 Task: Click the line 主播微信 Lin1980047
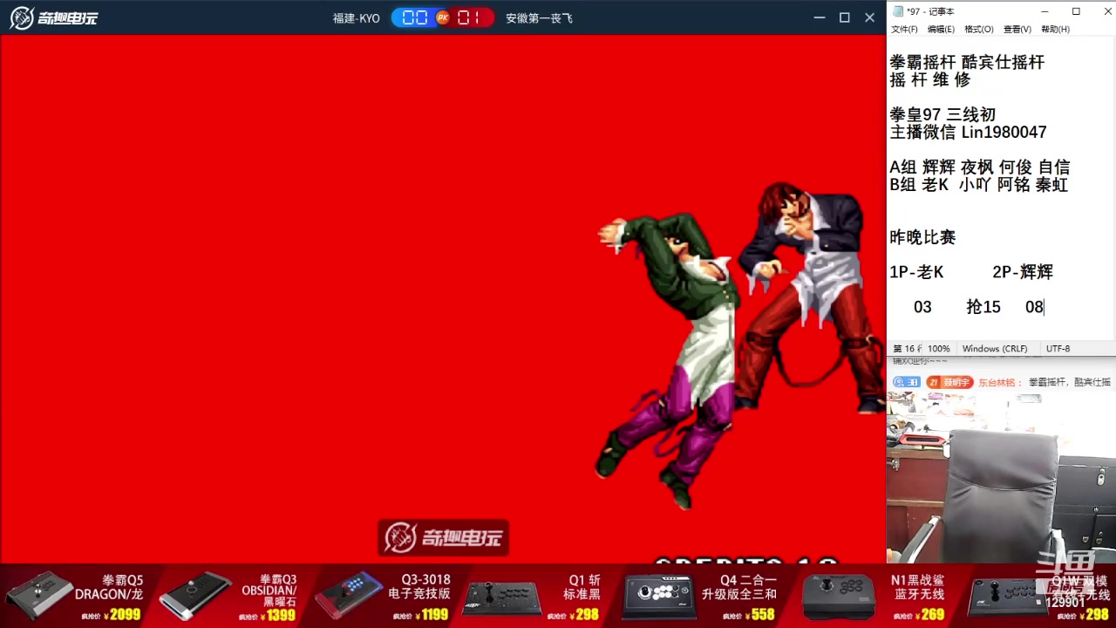968,132
